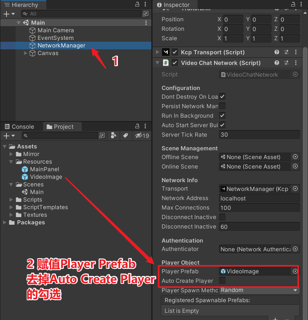Lock the Hierarchy panel
The image size is (308, 320).
pyautogui.click(x=137, y=4)
